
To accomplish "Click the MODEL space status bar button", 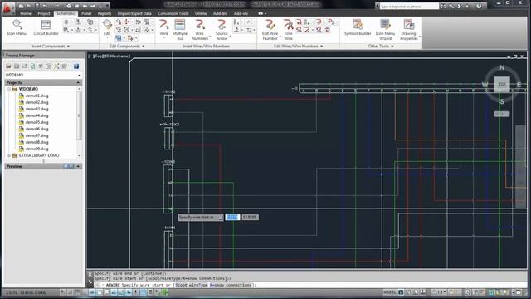I will (x=389, y=292).
